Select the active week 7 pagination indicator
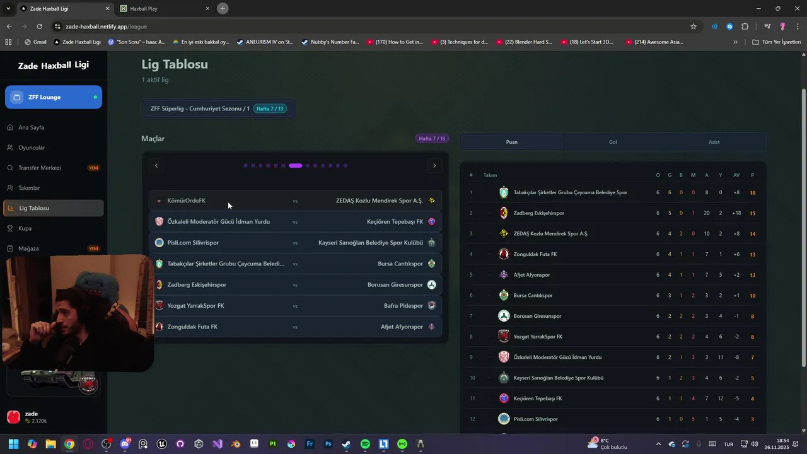This screenshot has height=454, width=807. 296,166
